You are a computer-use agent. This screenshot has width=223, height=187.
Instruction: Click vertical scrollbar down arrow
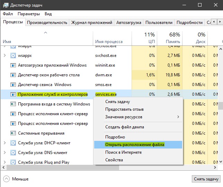(x=221, y=162)
